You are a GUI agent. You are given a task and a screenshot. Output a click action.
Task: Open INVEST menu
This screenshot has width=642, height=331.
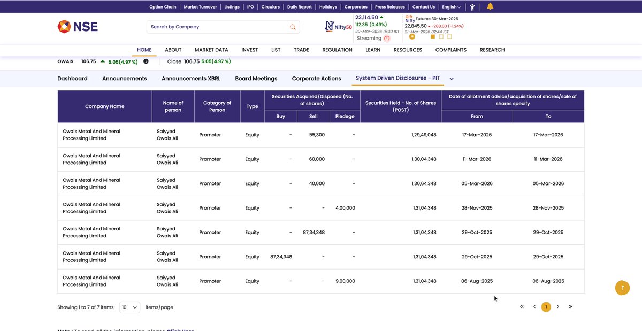[x=250, y=50]
